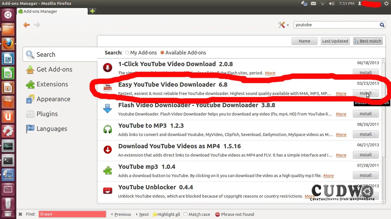Viewport: 391px width, 219px height.
Task: Enable the Match case checkbox
Action: pos(185,214)
